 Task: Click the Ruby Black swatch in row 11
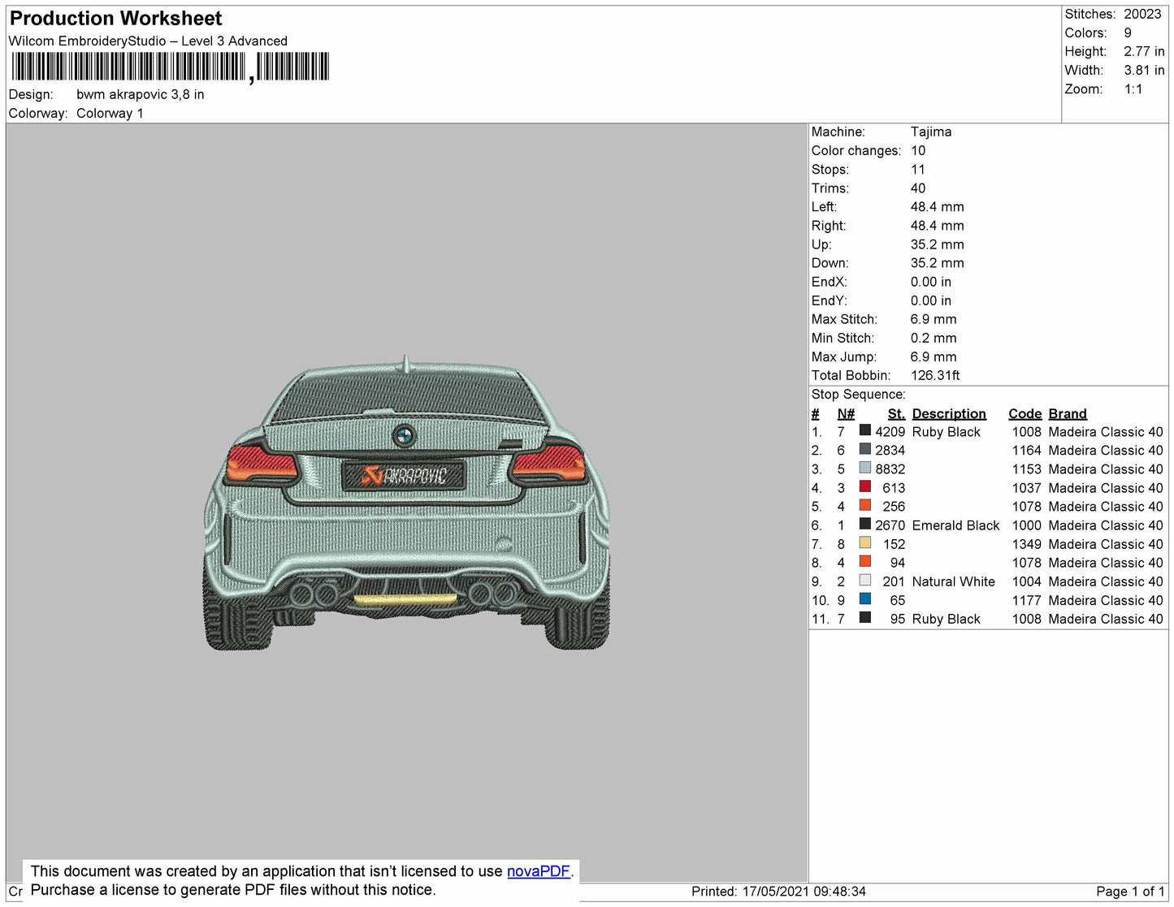coord(865,617)
